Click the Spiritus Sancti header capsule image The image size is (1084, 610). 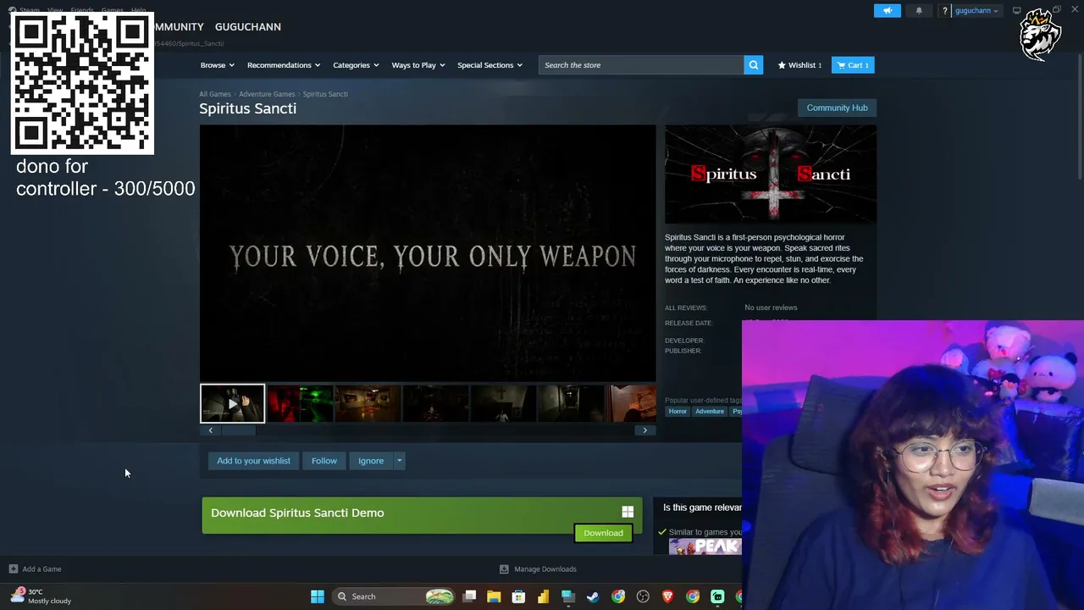pyautogui.click(x=771, y=175)
